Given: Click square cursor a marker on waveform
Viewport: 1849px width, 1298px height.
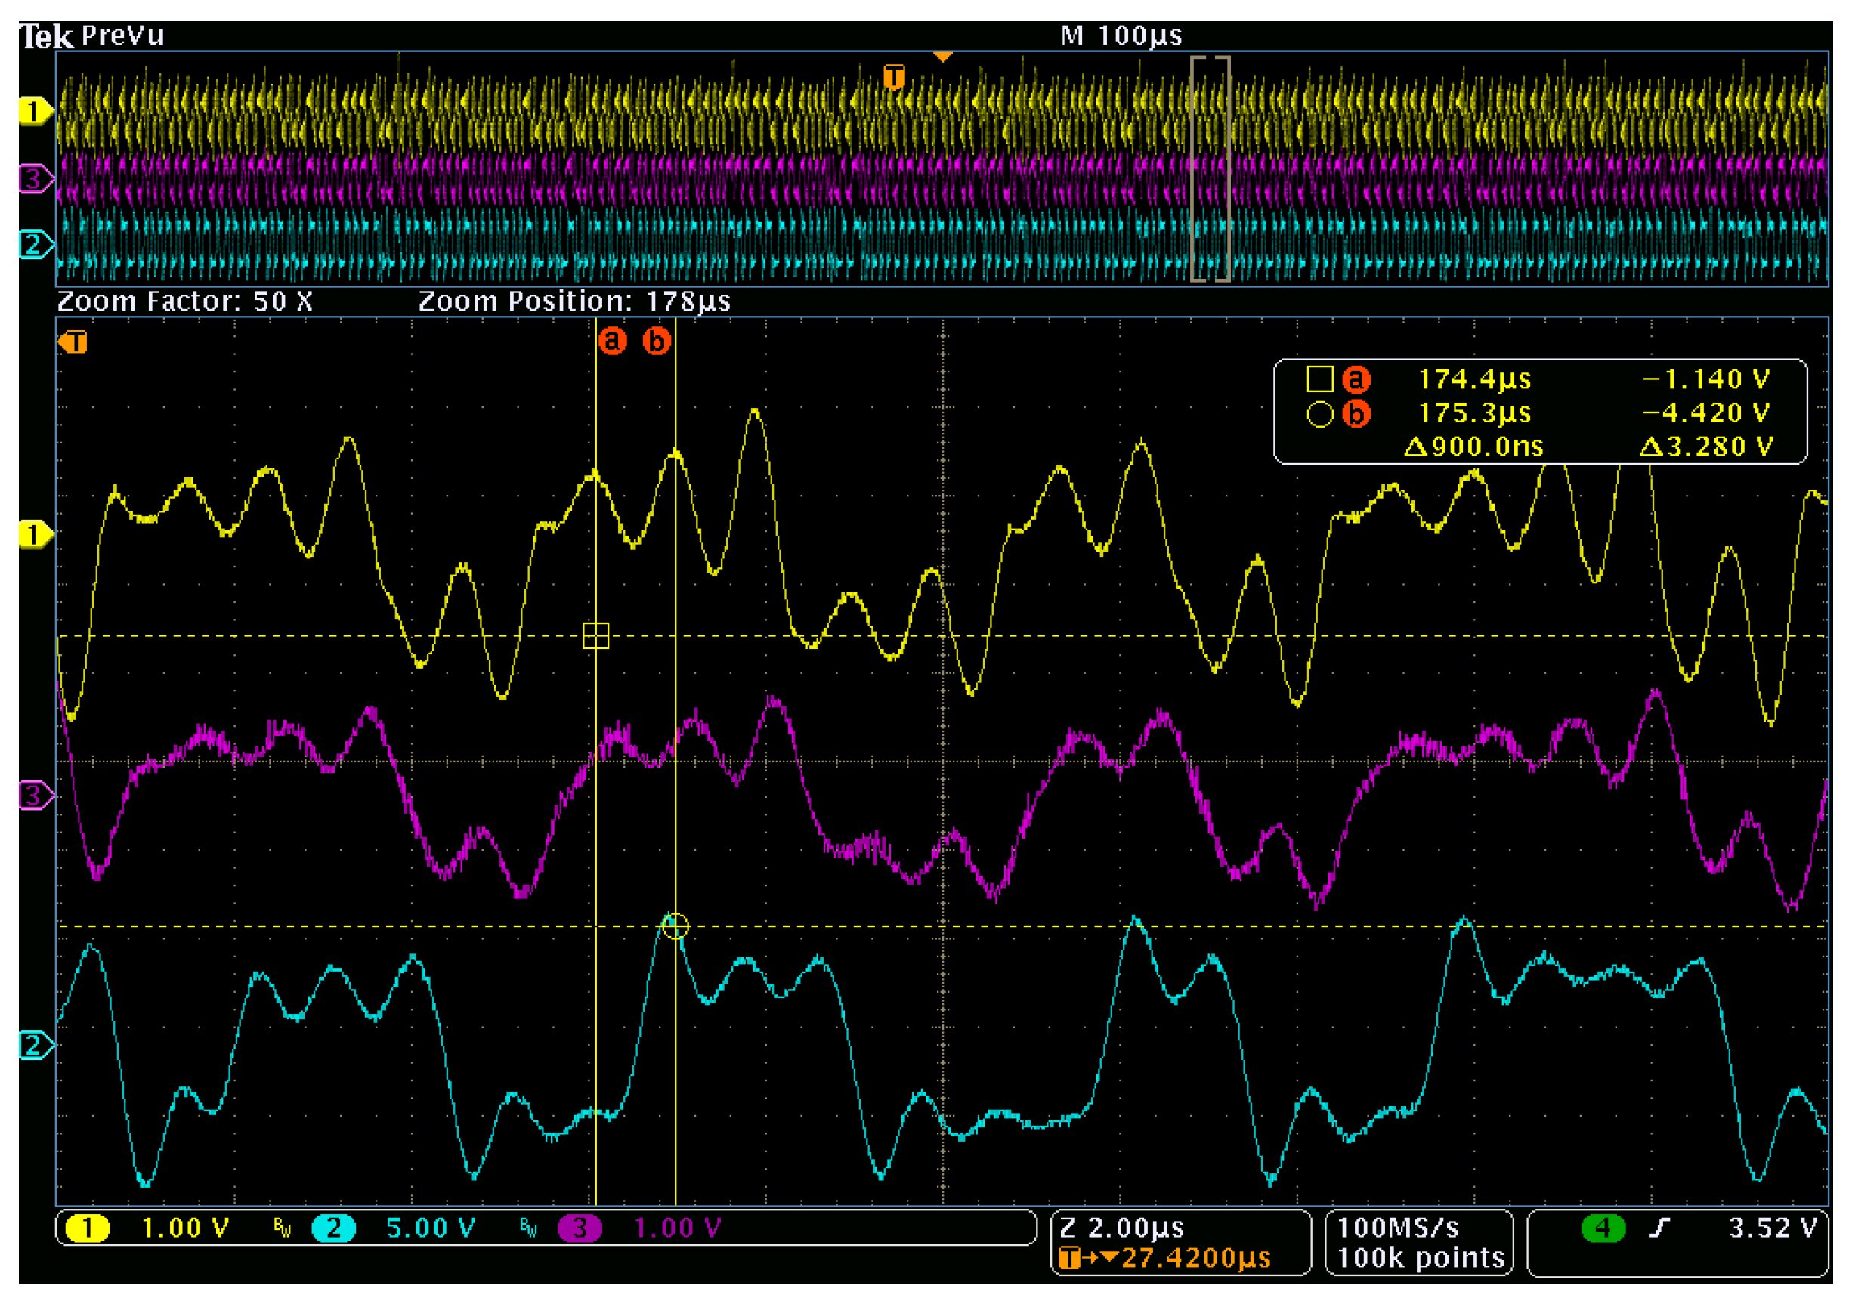Looking at the screenshot, I should tap(595, 635).
